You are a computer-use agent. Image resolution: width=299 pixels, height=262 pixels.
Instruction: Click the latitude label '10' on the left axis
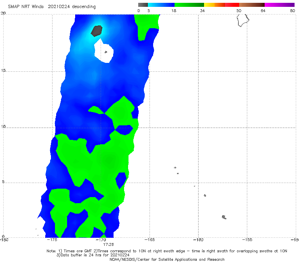click(x=3, y=126)
